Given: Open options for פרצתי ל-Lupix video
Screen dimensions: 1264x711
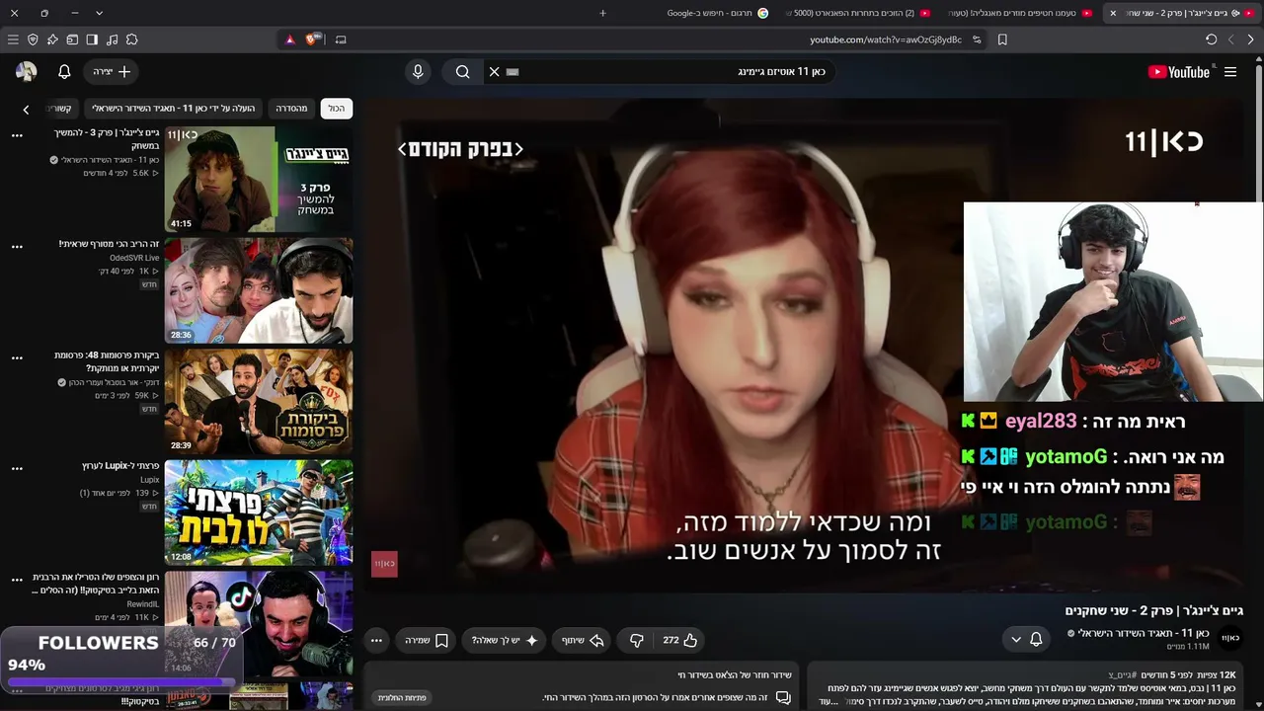Looking at the screenshot, I should [17, 469].
